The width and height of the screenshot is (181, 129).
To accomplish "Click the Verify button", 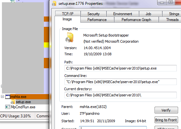I will pos(166,110).
